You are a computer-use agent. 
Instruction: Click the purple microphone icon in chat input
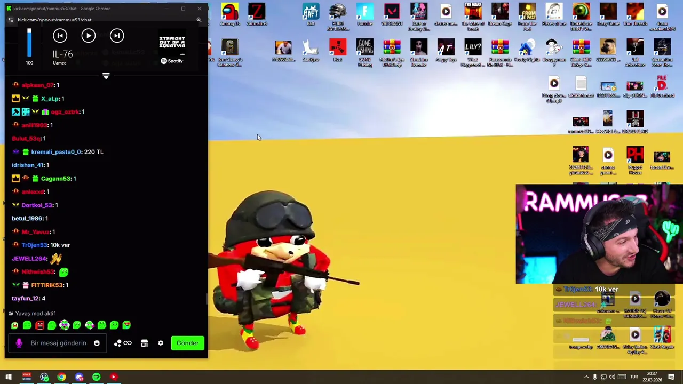click(x=19, y=343)
